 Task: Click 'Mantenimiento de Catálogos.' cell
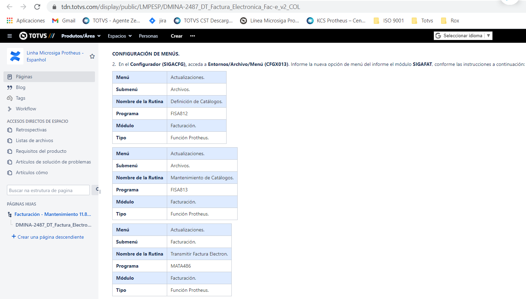202,178
